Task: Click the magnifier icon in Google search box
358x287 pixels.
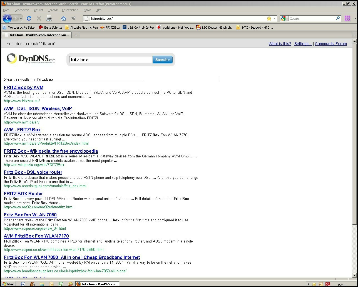Action: click(338, 19)
